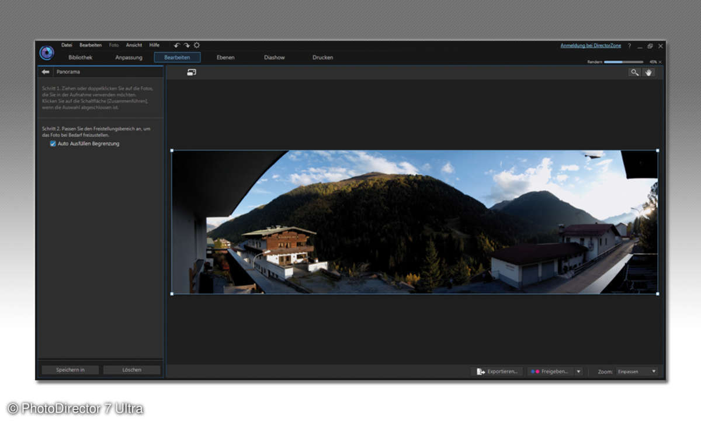Go back using the Panorama back arrow
Image resolution: width=701 pixels, height=421 pixels.
pos(46,72)
